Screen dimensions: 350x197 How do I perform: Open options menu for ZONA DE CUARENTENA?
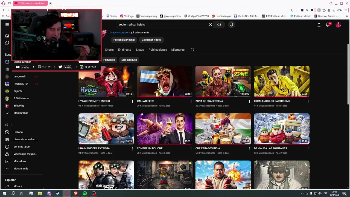coord(249,102)
